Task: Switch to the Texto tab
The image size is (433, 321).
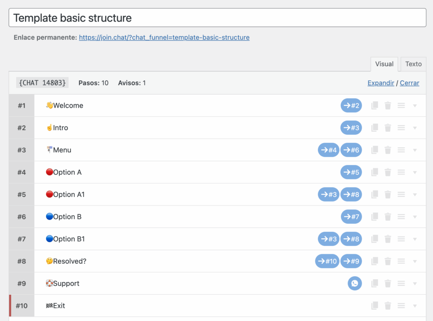Action: point(413,64)
